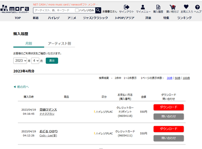202x149 pixels.
Task: Open the 奇縁ロマンス track link
Action: (x=48, y=110)
